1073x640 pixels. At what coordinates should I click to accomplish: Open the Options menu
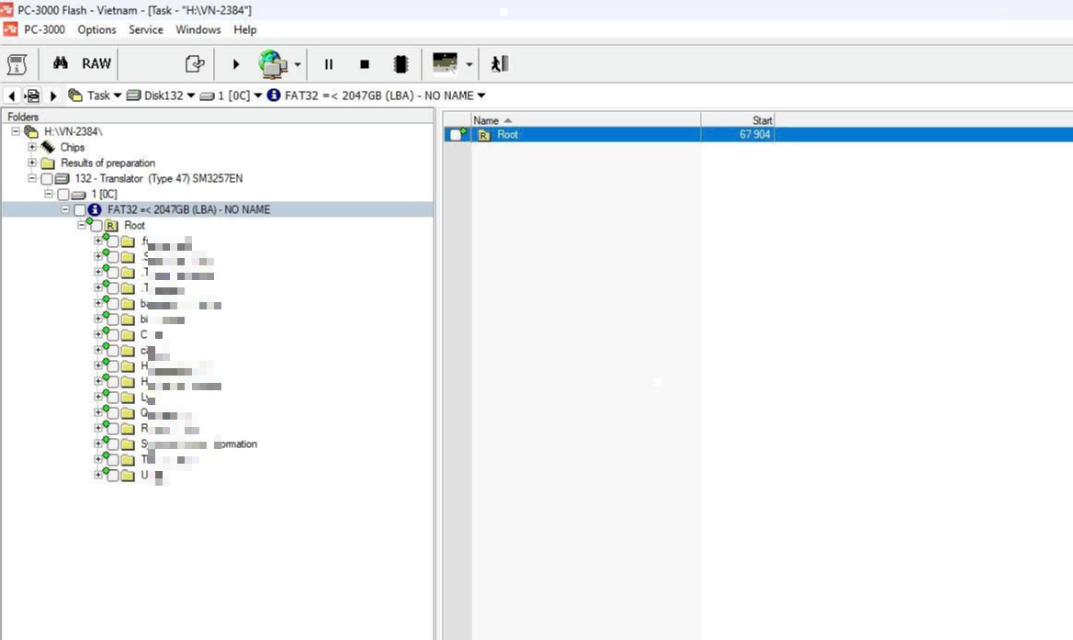point(96,29)
